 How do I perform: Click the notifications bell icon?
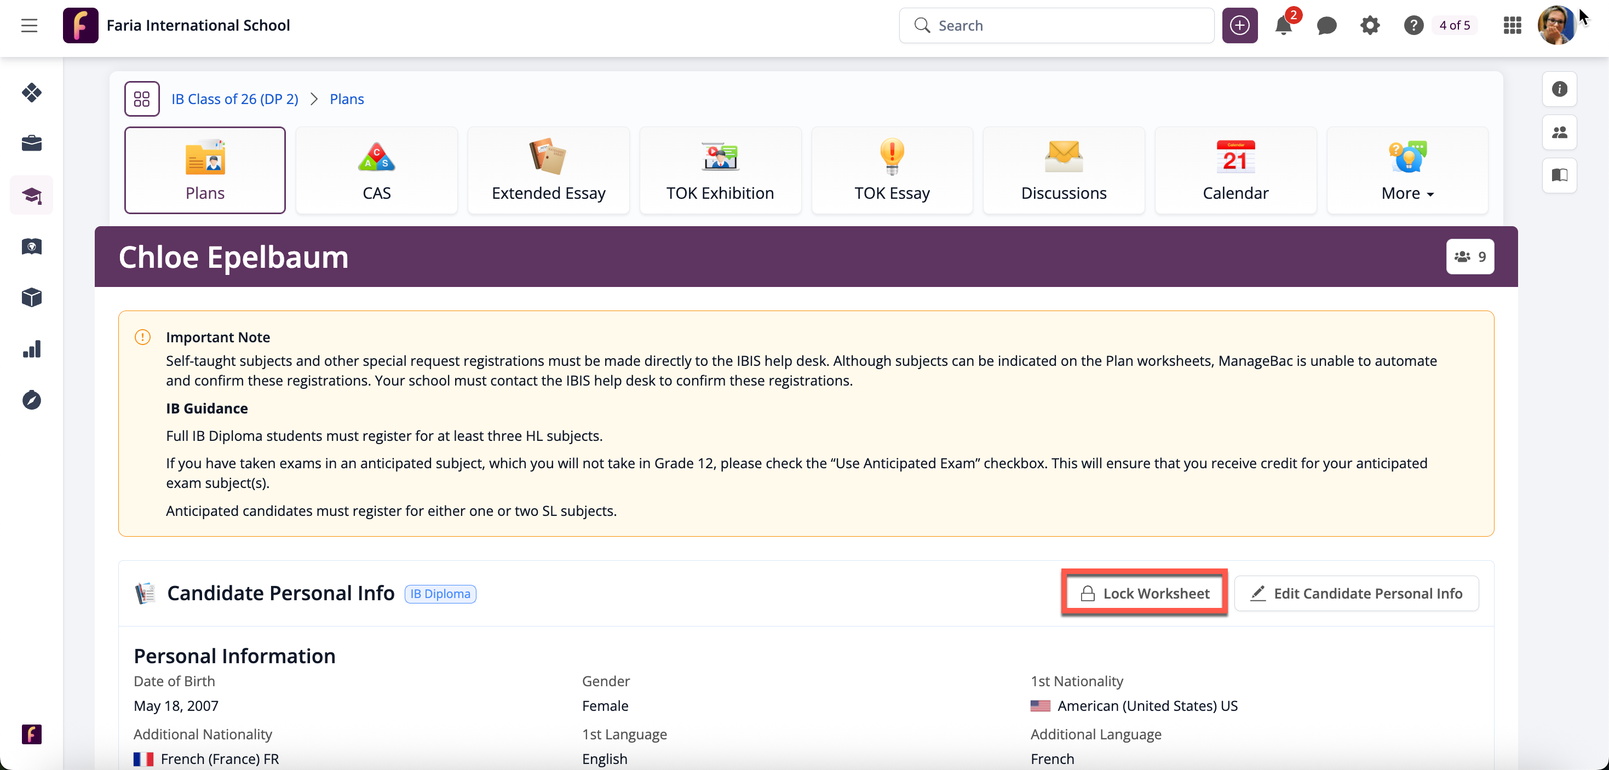pos(1283,26)
